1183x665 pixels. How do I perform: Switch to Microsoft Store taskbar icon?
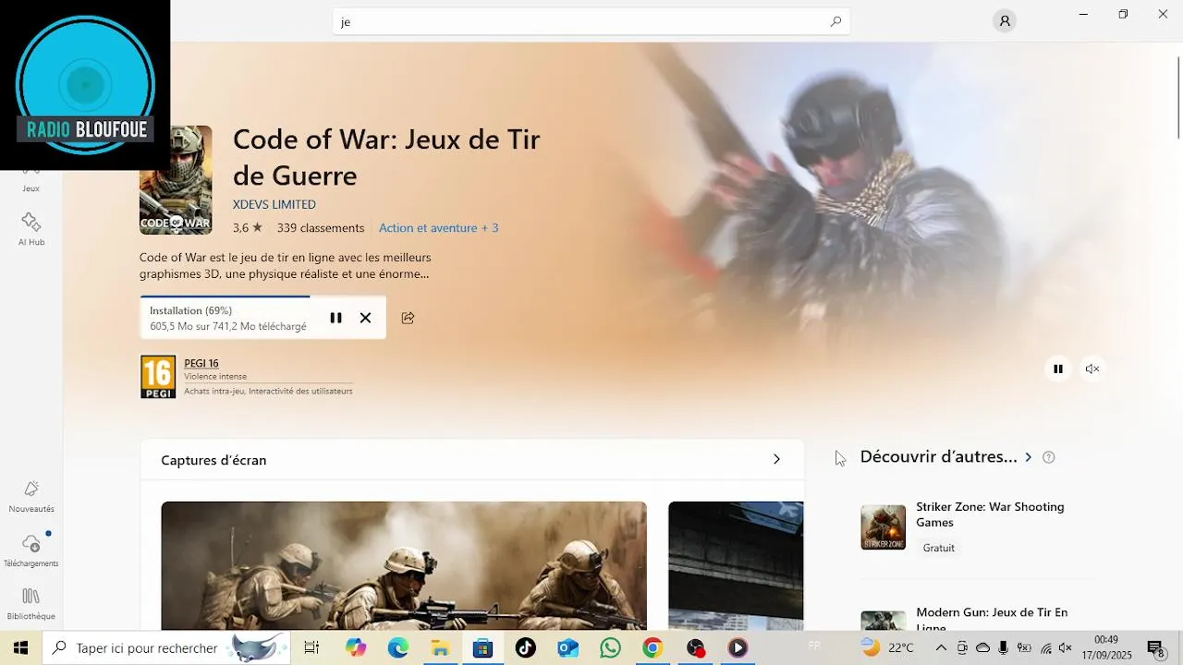pyautogui.click(x=482, y=648)
